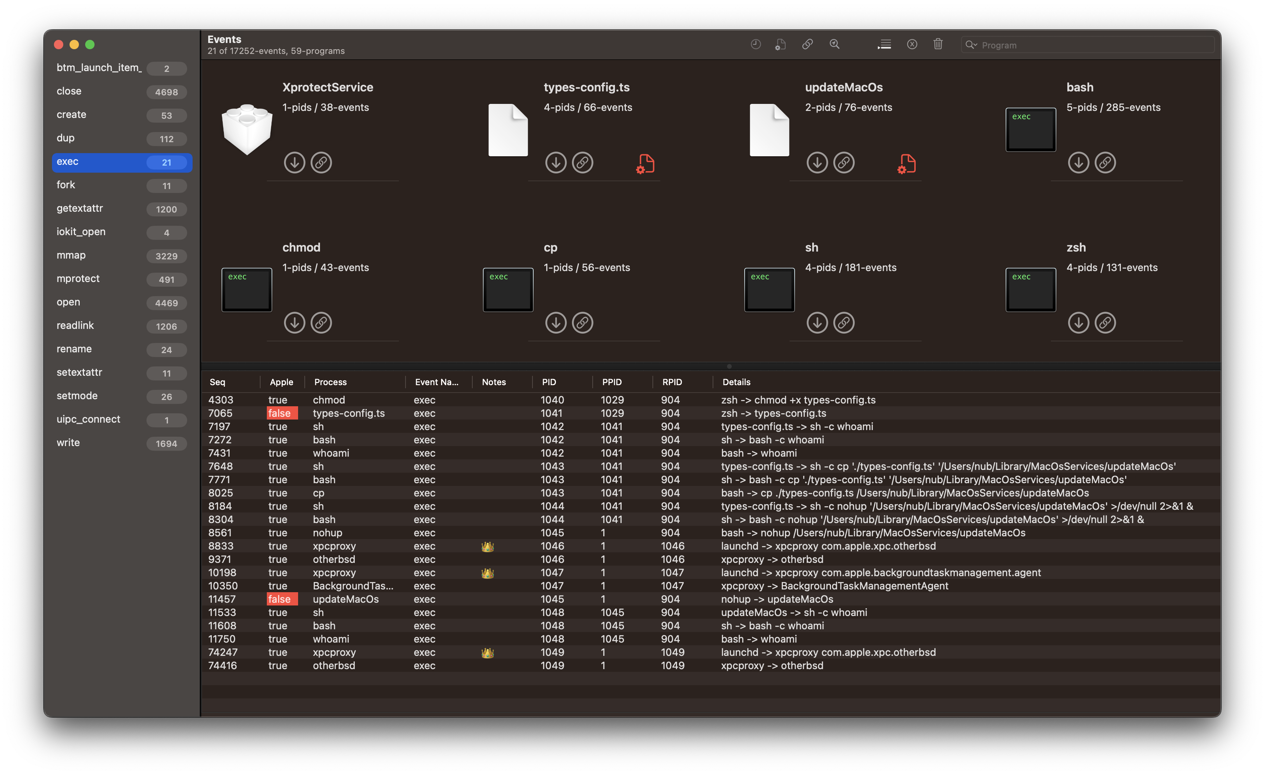Select row 'xpcproxy -> BackgroundTaskManagementAgent'
This screenshot has height=775, width=1265.
[711, 586]
